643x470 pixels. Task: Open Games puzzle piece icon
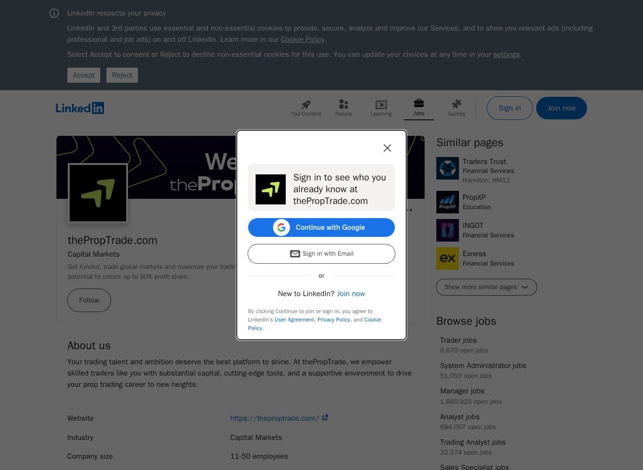tap(457, 104)
